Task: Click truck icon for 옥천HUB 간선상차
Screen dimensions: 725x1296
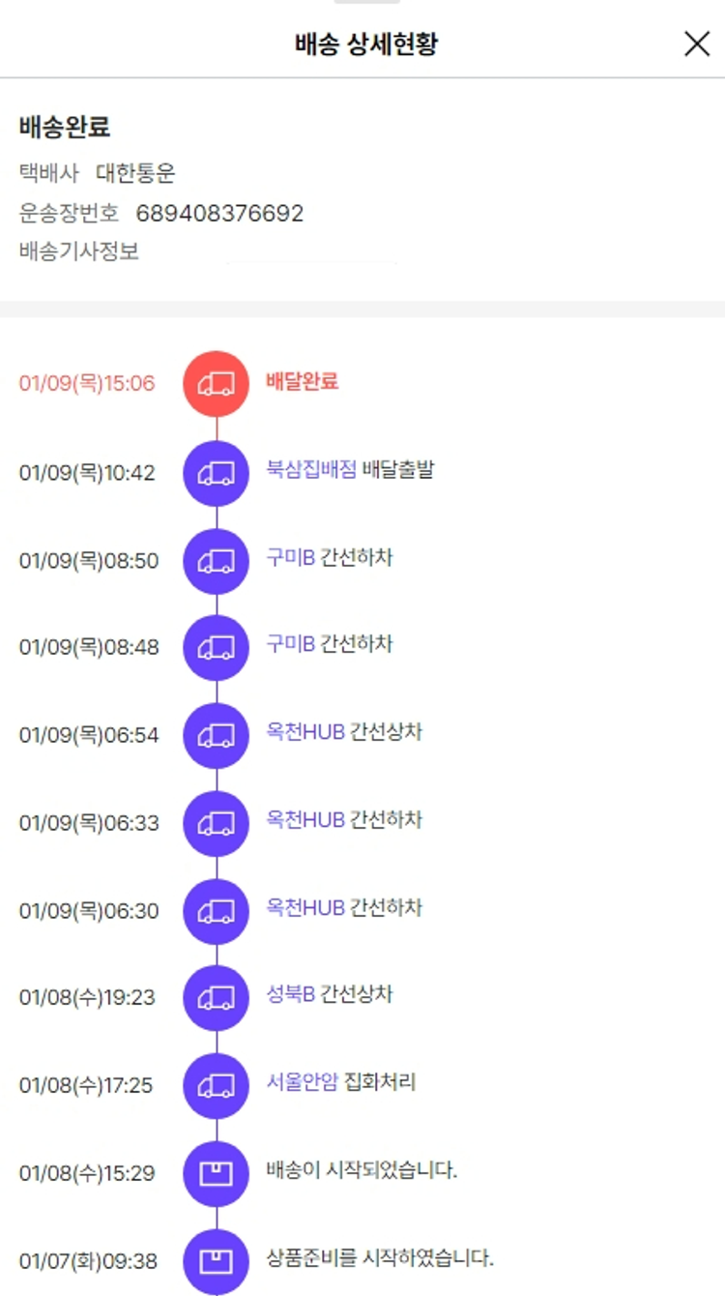Action: [x=217, y=736]
